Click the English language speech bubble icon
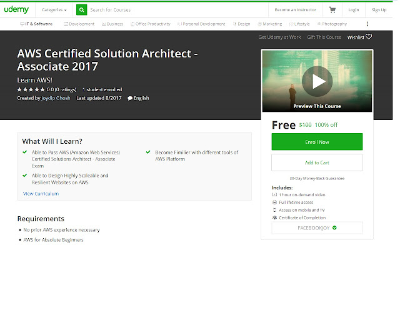Screen dimensions: 400x320 (x=130, y=98)
